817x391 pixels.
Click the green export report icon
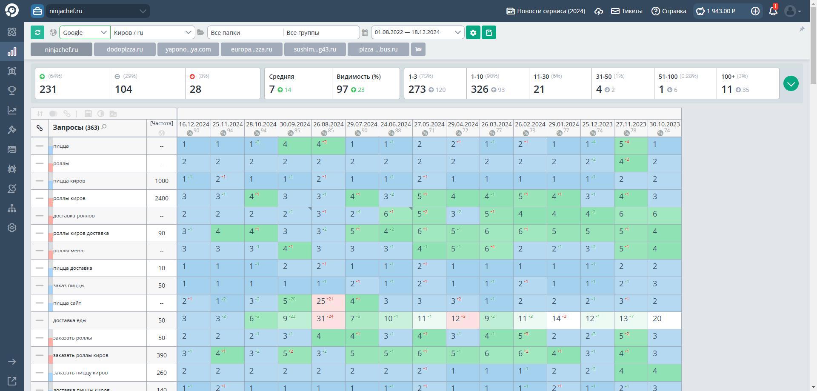pyautogui.click(x=489, y=32)
